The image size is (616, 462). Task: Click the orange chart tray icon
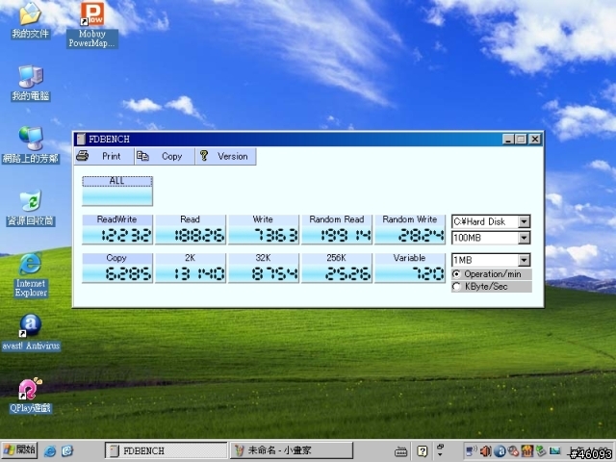point(526,451)
